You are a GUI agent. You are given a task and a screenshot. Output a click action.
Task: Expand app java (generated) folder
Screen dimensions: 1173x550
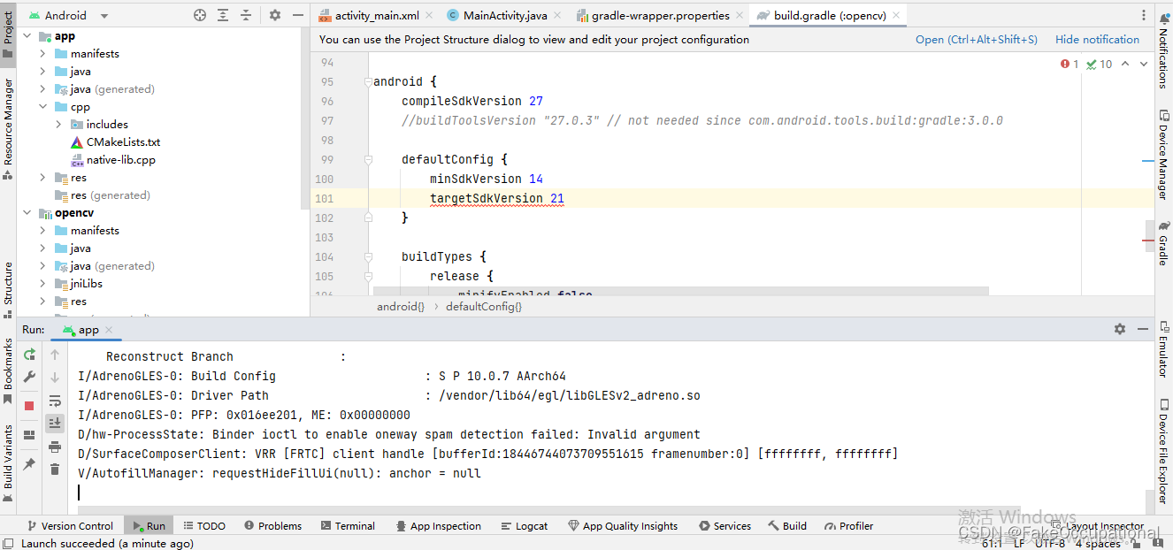(x=42, y=89)
